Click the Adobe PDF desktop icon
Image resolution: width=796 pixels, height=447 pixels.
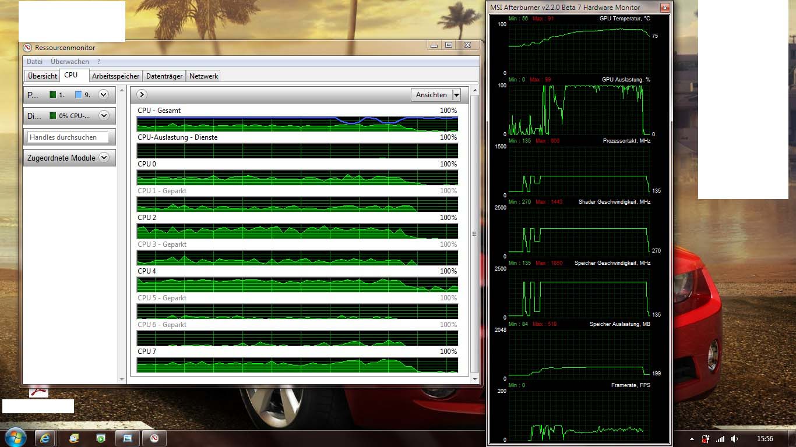pyautogui.click(x=39, y=391)
